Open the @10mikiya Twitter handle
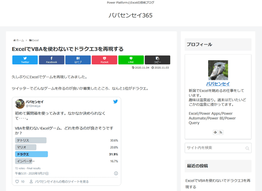 (33, 106)
